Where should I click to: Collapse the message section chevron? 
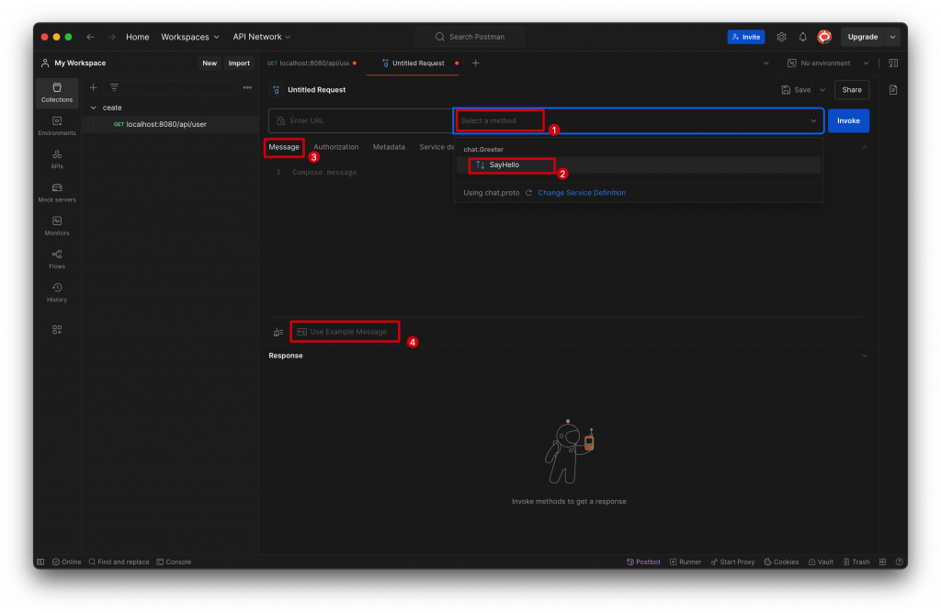[x=865, y=147]
